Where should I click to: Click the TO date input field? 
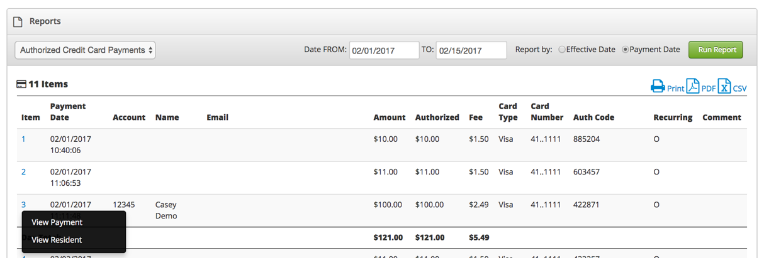(x=471, y=50)
